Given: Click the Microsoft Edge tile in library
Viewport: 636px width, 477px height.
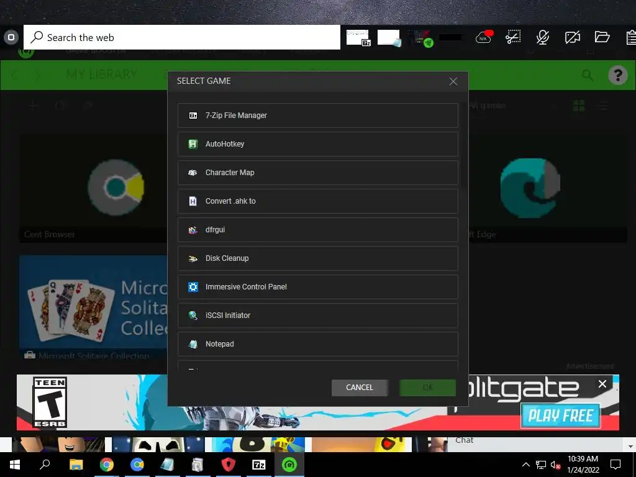Looking at the screenshot, I should click(x=548, y=189).
